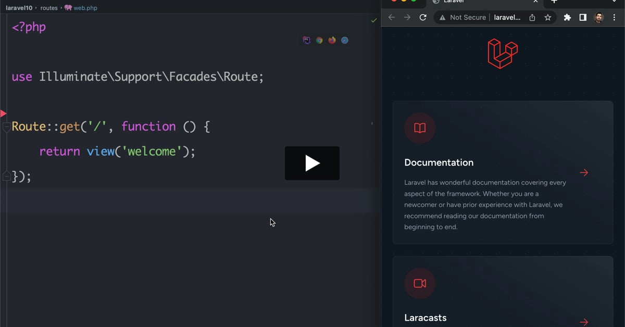Viewport: 625px width, 327px height.
Task: Open Chrome Extensions puzzle icon
Action: pos(568,17)
